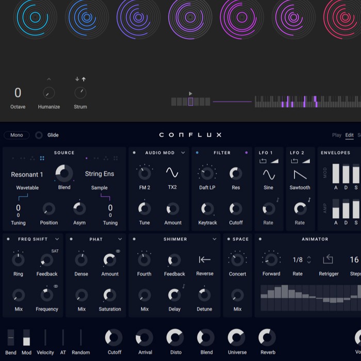Toggle the Space power dot
Screen dimensions: 361x361
pos(228,239)
